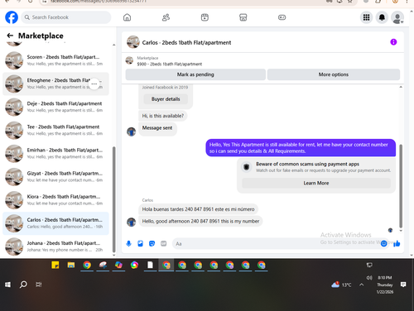Click the voice clip microphone icon
This screenshot has width=414, height=311.
[x=128, y=243]
